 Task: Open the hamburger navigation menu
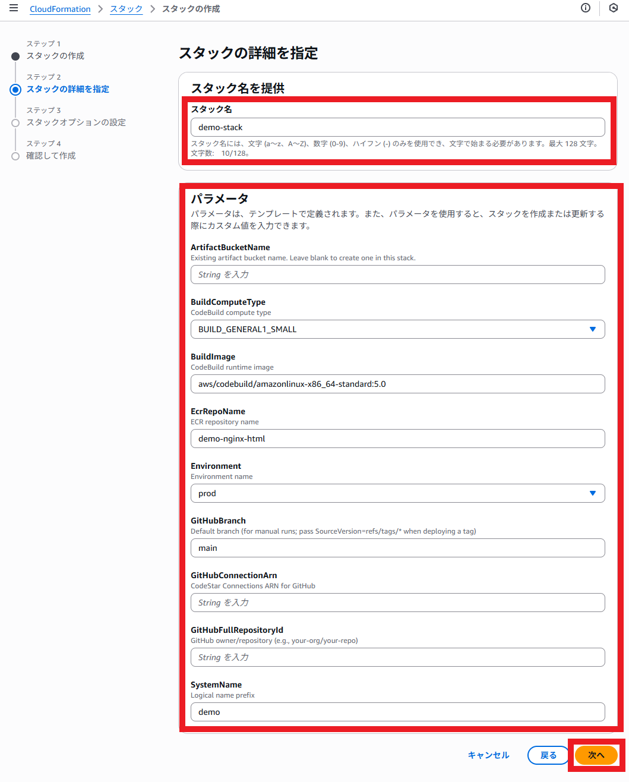point(14,8)
